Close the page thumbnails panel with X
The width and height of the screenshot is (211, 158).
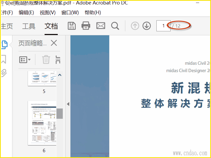coord(54,43)
